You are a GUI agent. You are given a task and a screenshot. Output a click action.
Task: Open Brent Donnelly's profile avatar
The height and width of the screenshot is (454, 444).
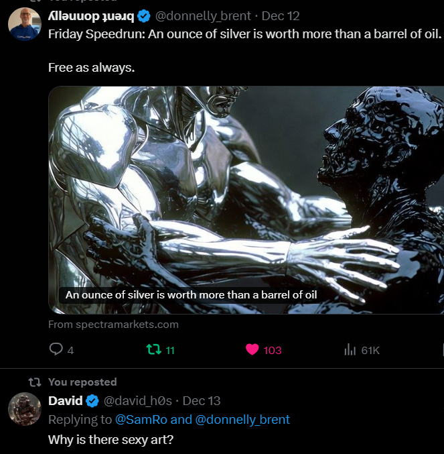(x=25, y=24)
